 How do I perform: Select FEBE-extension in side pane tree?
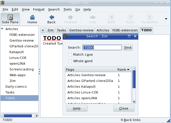click(x=22, y=35)
